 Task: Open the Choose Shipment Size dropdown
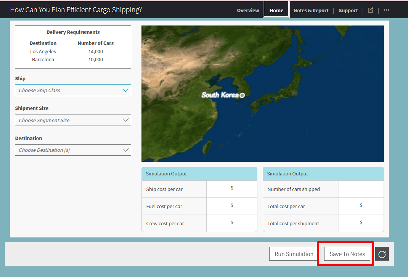[73, 120]
